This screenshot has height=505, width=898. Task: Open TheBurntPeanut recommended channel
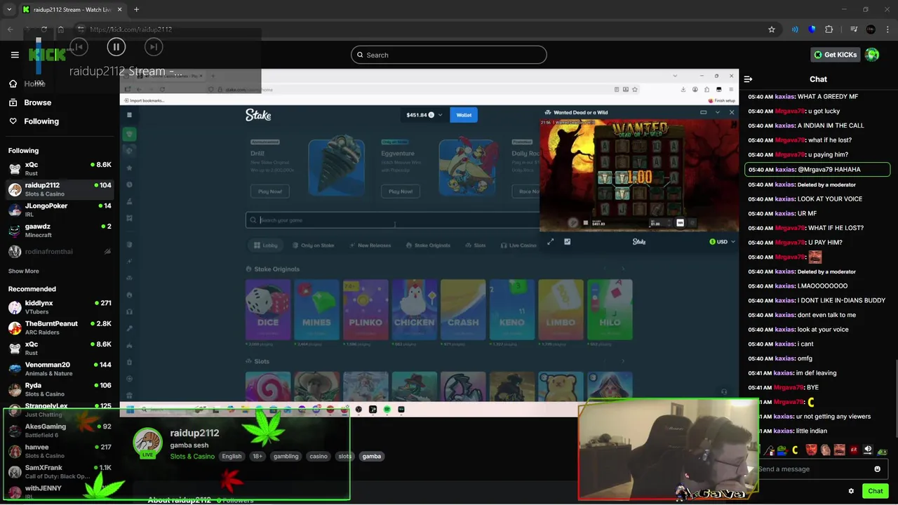tap(60, 328)
